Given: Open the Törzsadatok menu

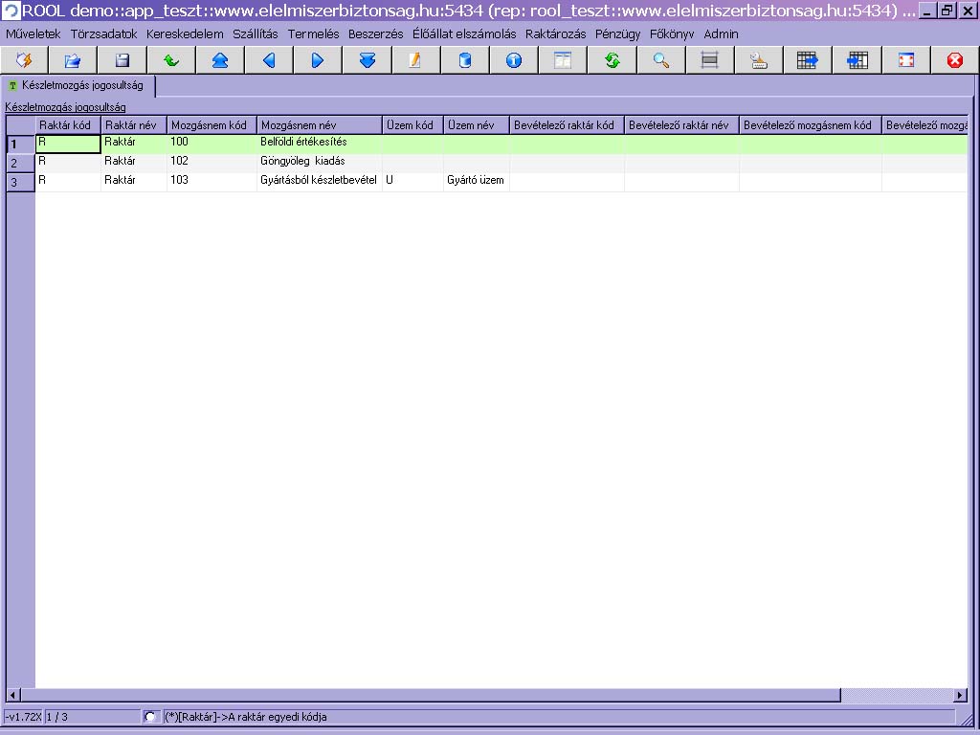Looking at the screenshot, I should [x=103, y=33].
